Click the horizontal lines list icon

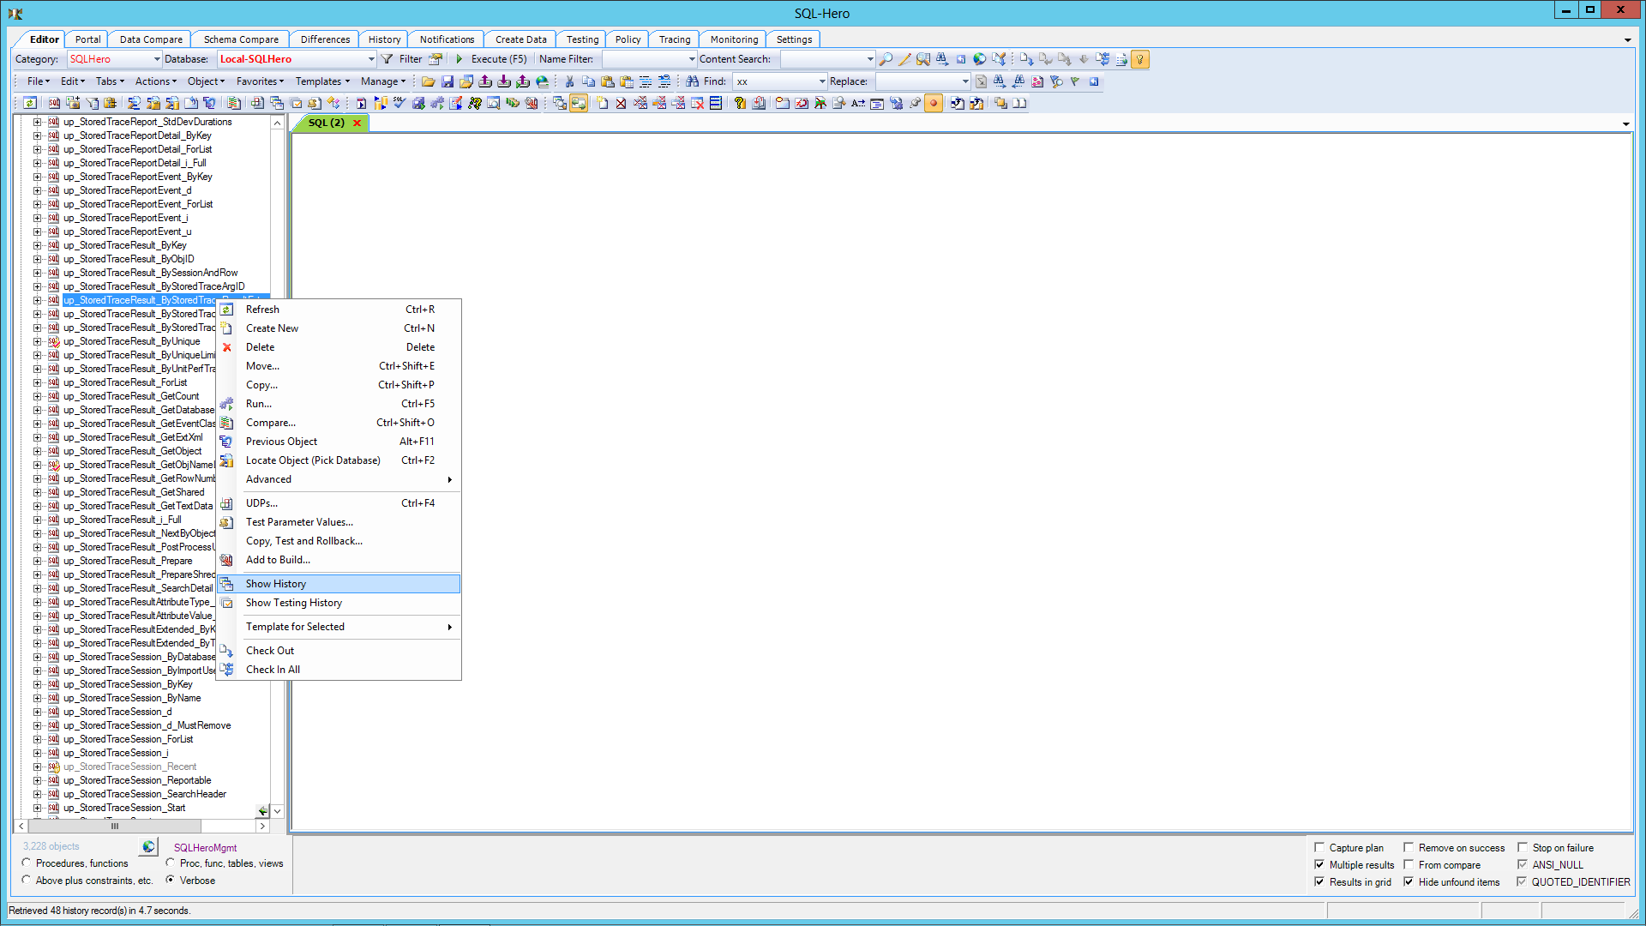(716, 103)
